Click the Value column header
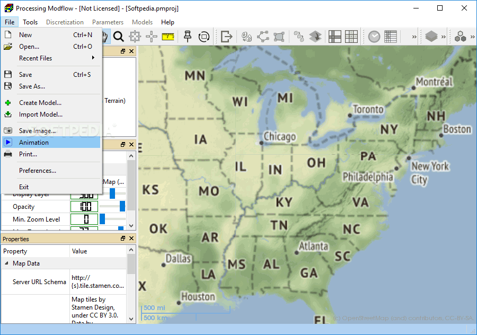 pos(98,251)
